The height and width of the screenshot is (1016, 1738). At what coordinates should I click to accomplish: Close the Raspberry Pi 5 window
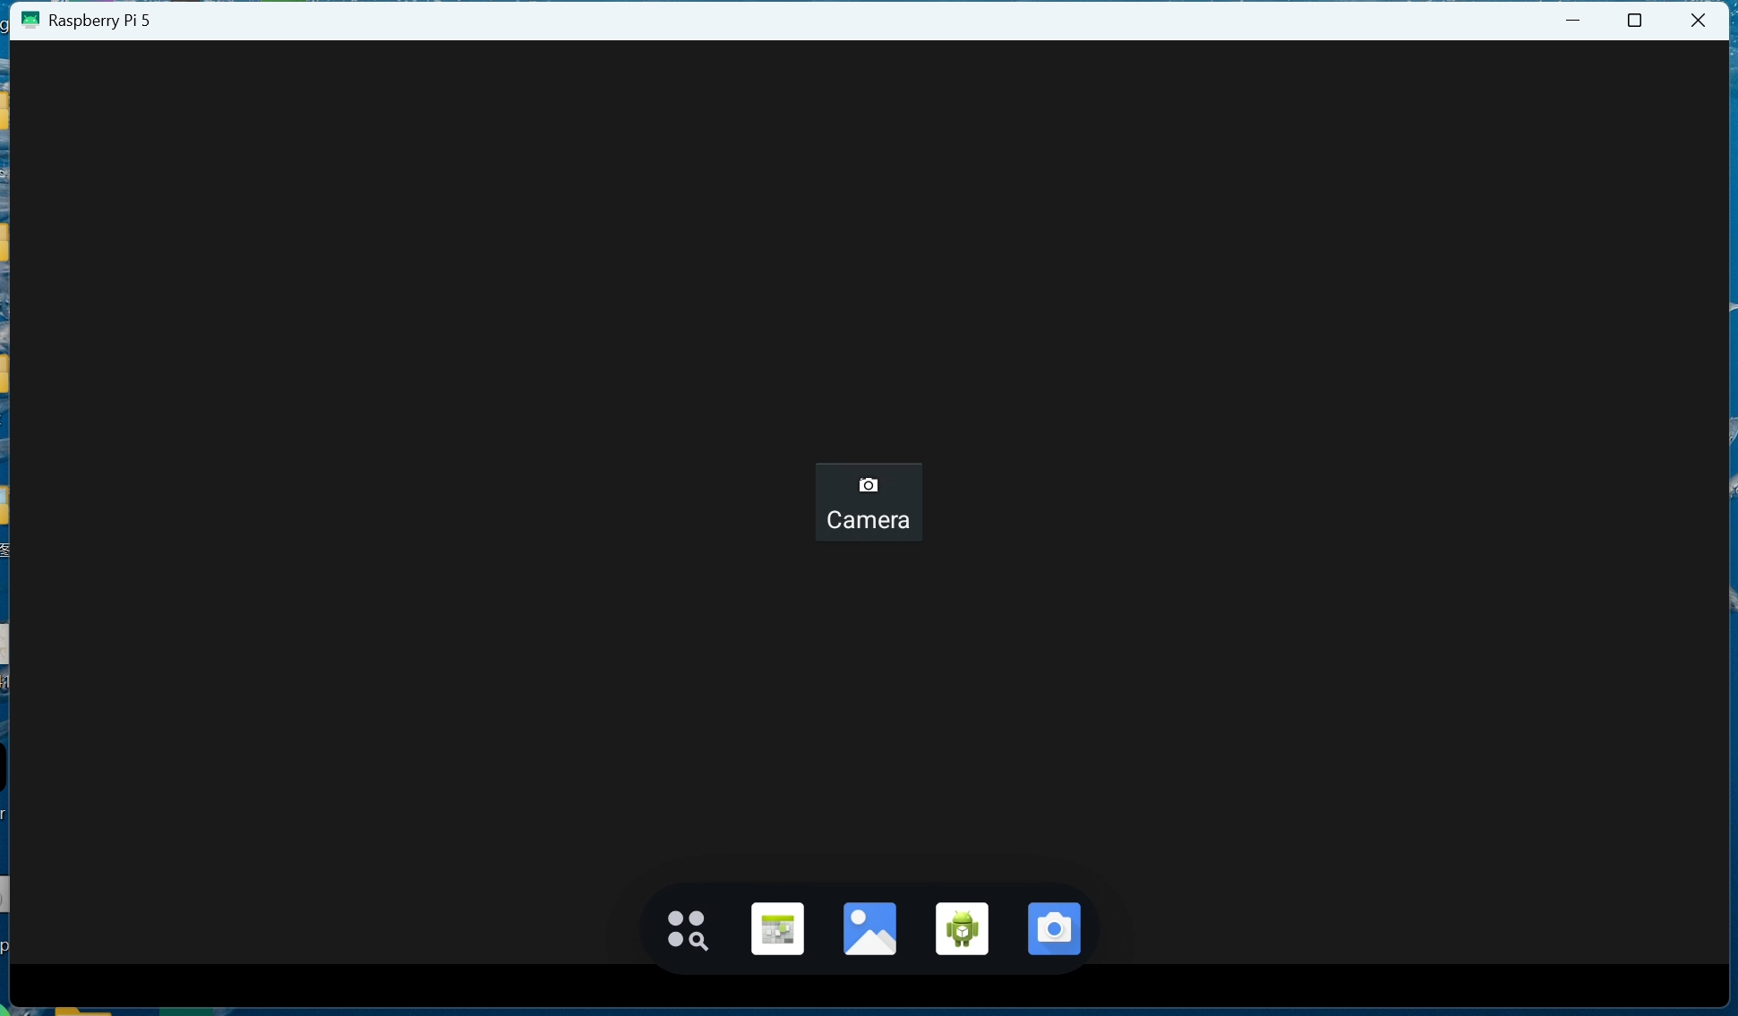pyautogui.click(x=1698, y=20)
